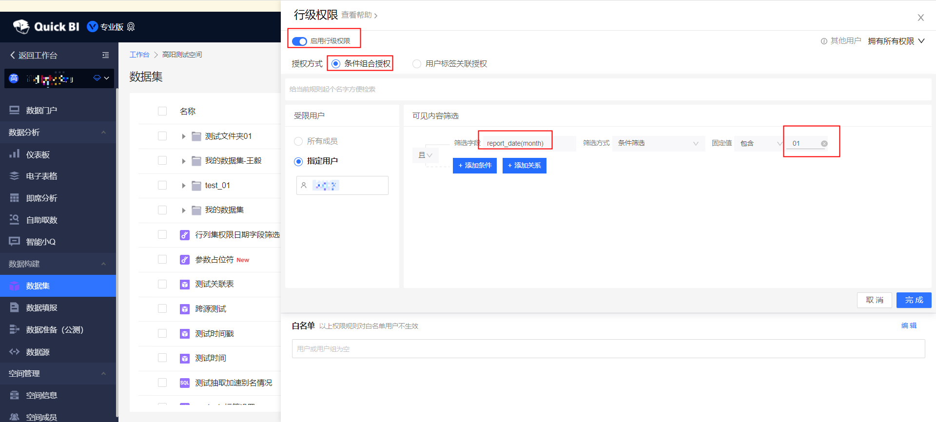The image size is (936, 422).
Task: Check the box for 测试文件夹01
Action: pyautogui.click(x=162, y=136)
